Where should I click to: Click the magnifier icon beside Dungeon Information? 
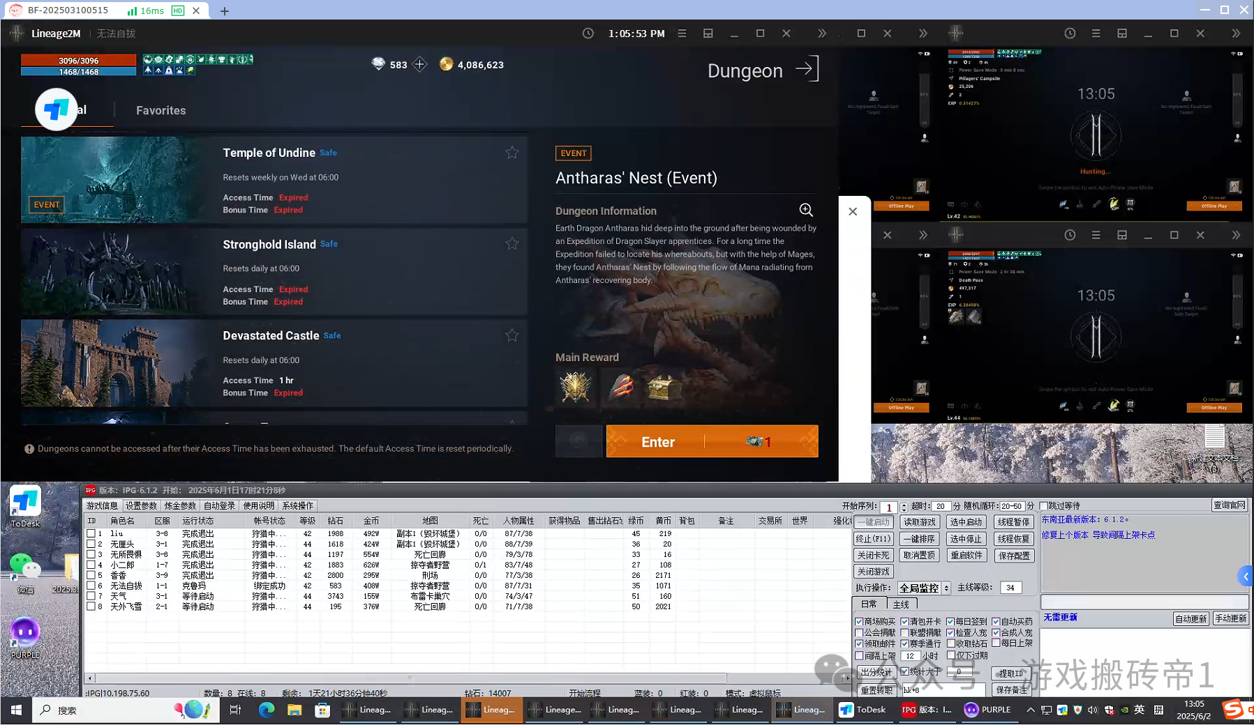[x=806, y=210]
